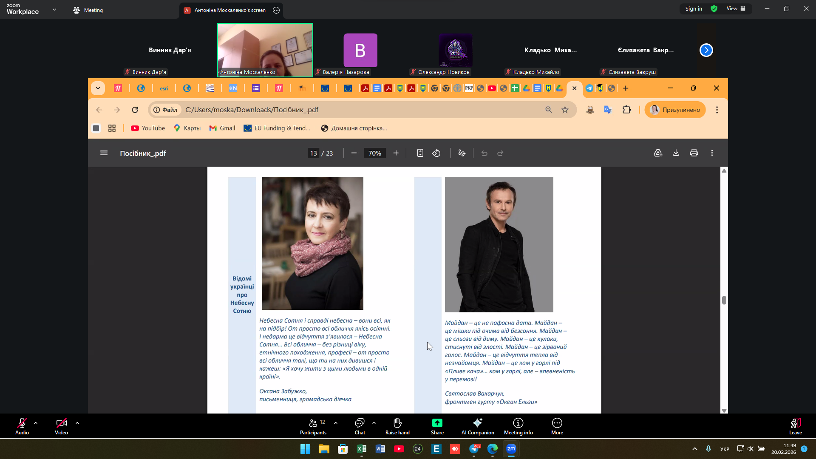Zoom in the PDF with plus
Viewport: 816px width, 459px height.
(x=396, y=153)
